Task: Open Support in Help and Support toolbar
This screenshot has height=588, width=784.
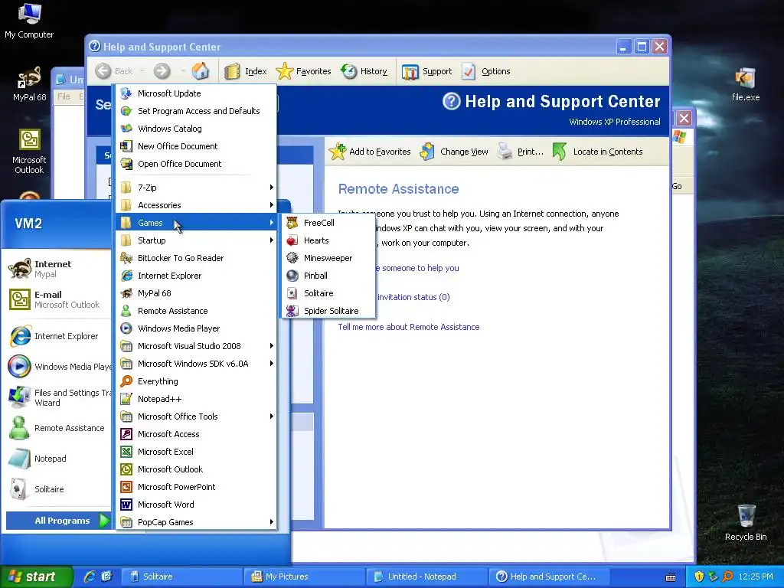Action: pyautogui.click(x=426, y=71)
